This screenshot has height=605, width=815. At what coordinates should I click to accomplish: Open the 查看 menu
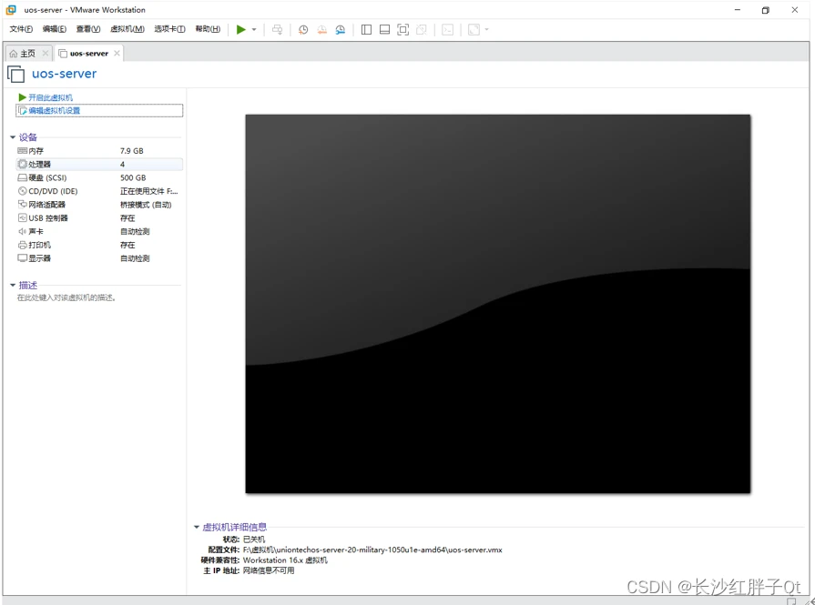pyautogui.click(x=88, y=29)
